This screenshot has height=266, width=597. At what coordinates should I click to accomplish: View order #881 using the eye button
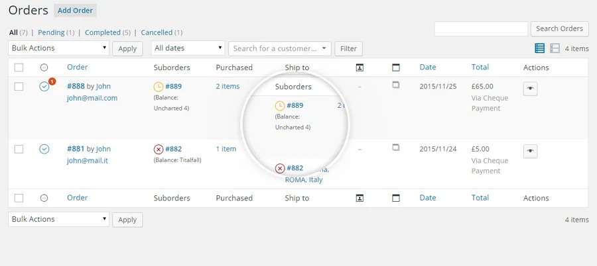coord(531,151)
